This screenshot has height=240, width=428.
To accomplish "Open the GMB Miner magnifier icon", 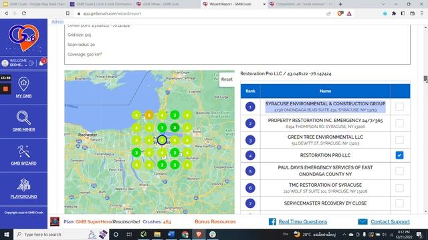I will pyautogui.click(x=23, y=117).
